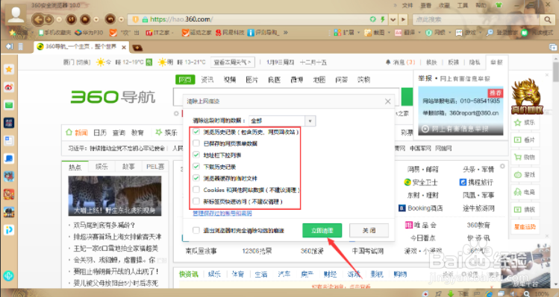The image size is (559, 297).
Task: Open the time range 全部 dropdown
Action: coord(282,121)
